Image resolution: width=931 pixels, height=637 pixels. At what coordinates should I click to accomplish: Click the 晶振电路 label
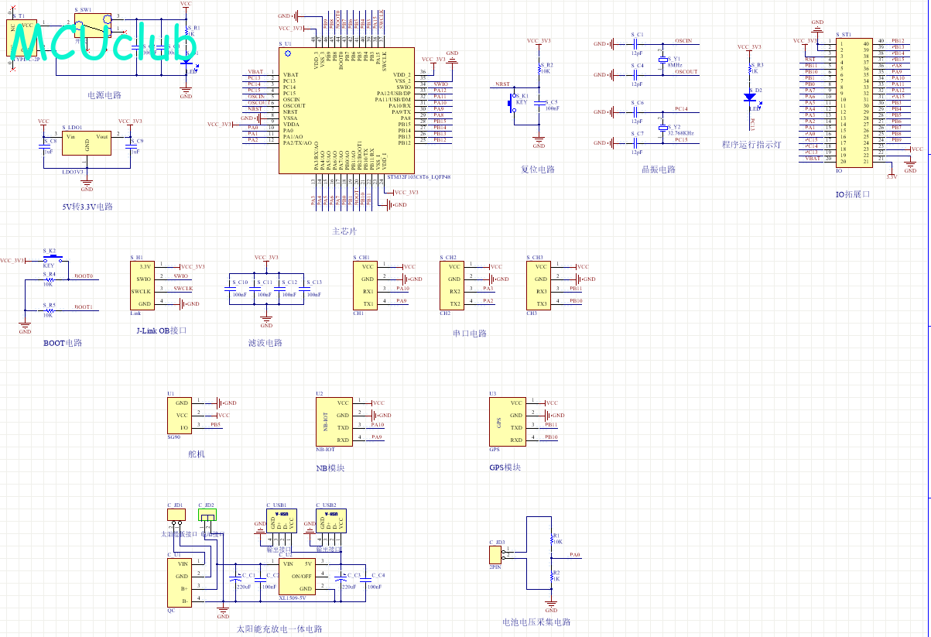(659, 170)
